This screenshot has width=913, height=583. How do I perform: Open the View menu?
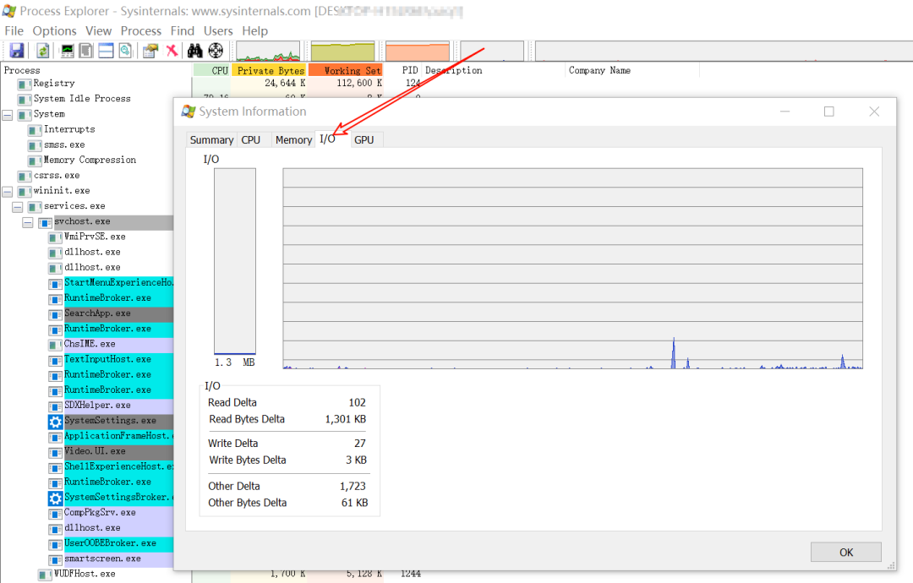(x=98, y=30)
